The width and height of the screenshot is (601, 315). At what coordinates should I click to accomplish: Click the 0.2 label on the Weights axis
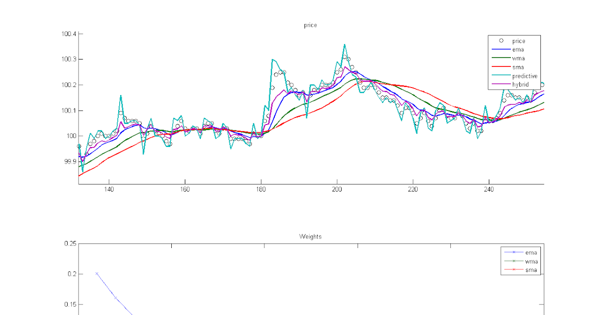72,274
